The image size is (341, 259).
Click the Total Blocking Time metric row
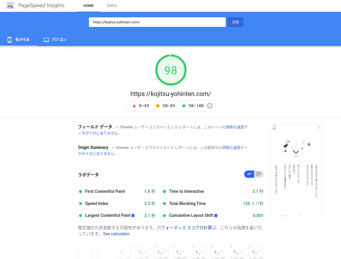click(213, 203)
